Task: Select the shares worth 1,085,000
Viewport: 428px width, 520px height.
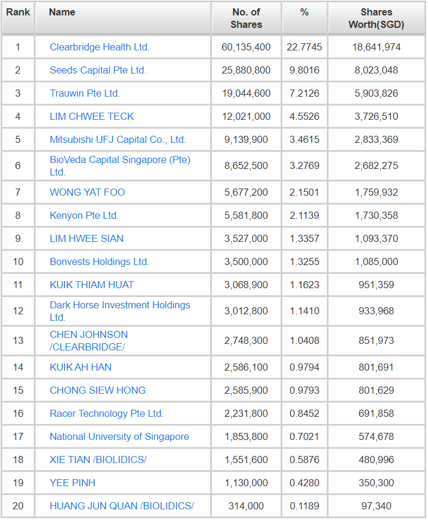Action: (376, 262)
